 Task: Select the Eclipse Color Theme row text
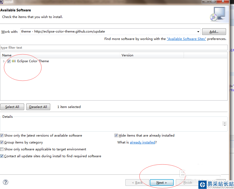[x=33, y=61]
